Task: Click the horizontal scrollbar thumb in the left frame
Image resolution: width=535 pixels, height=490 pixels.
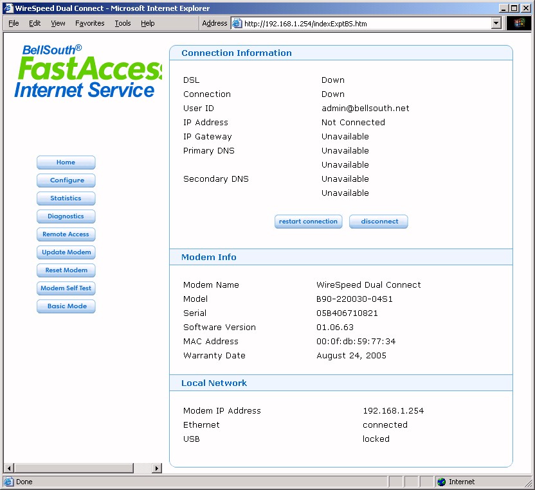Action: (74, 468)
